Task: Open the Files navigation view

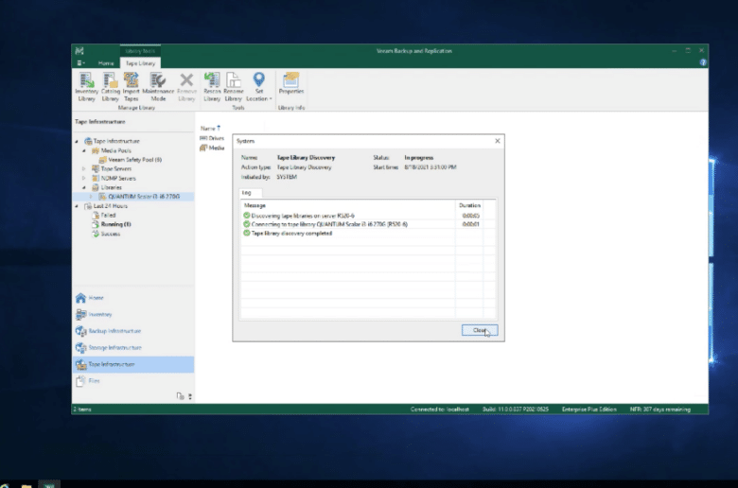Action: (x=133, y=381)
